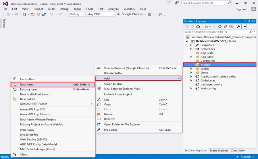The height and width of the screenshot is (159, 258).
Task: Click the Pending Changes Filter clock icon
Action: click(206, 27)
